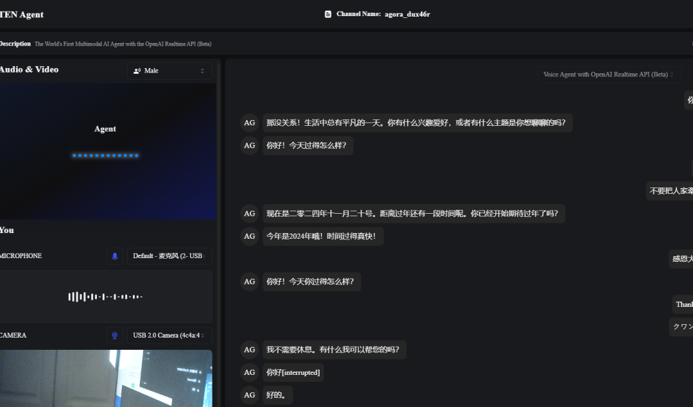This screenshot has width=693, height=407.
Task: Click the document icon beside Channel Name
Action: coord(328,14)
